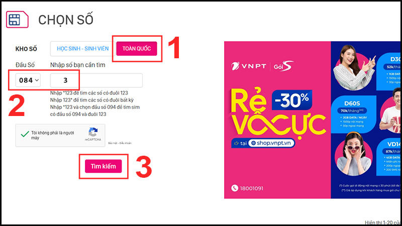Expand the Đầu Số chevron arrow

tap(37, 80)
